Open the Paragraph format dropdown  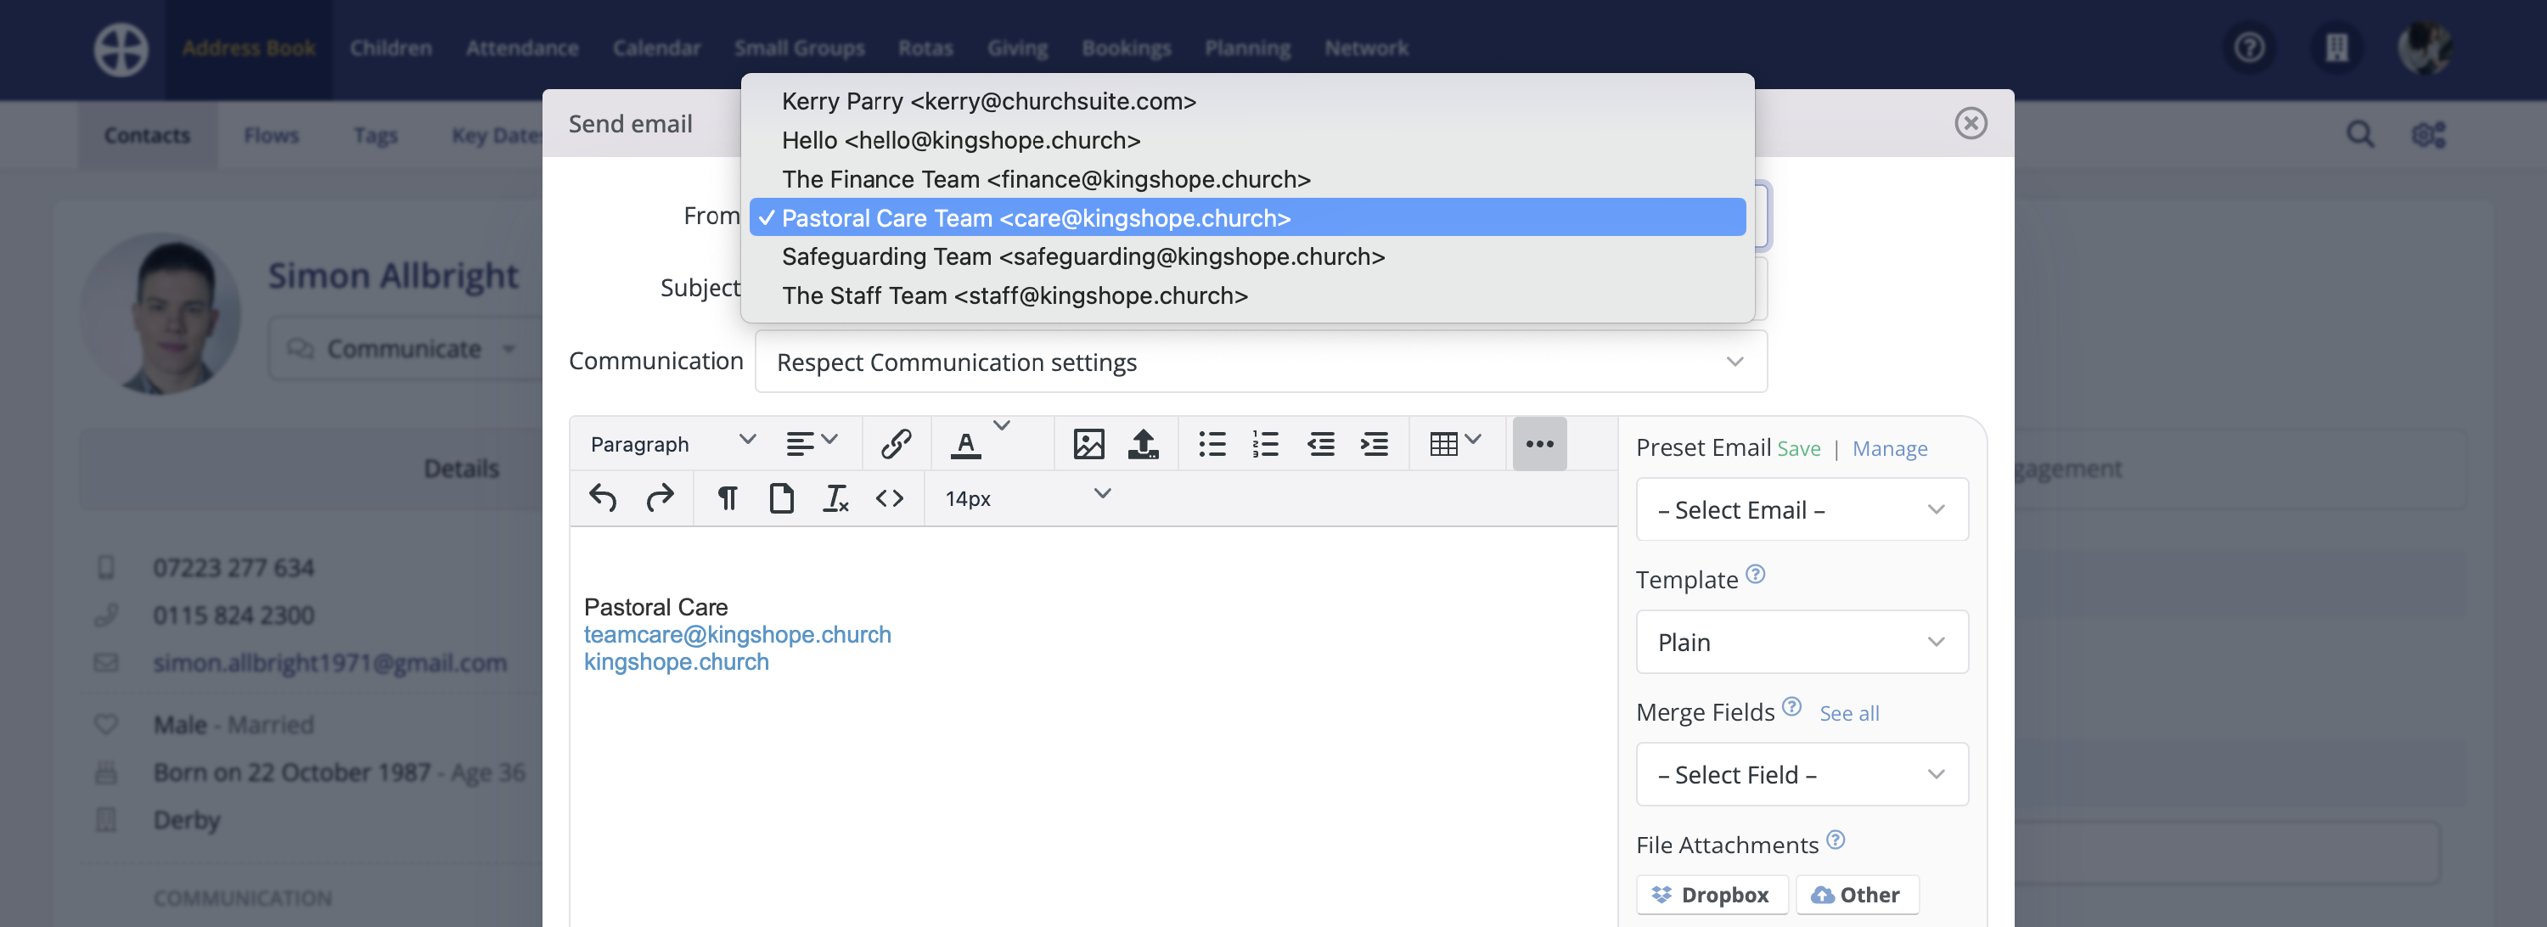(x=672, y=444)
